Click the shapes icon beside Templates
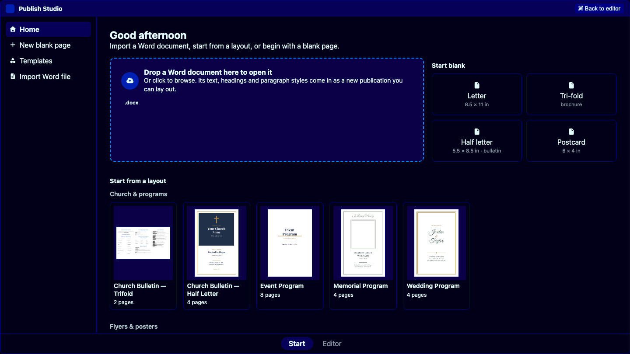Screen dimensions: 630x354 (x=13, y=61)
